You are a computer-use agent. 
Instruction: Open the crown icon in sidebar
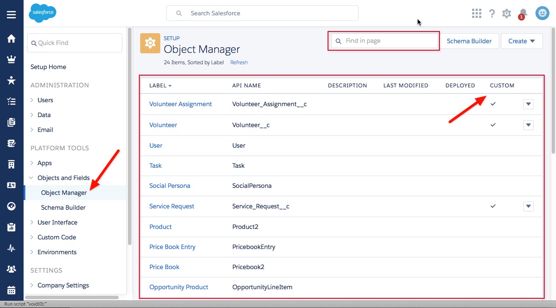point(11,60)
